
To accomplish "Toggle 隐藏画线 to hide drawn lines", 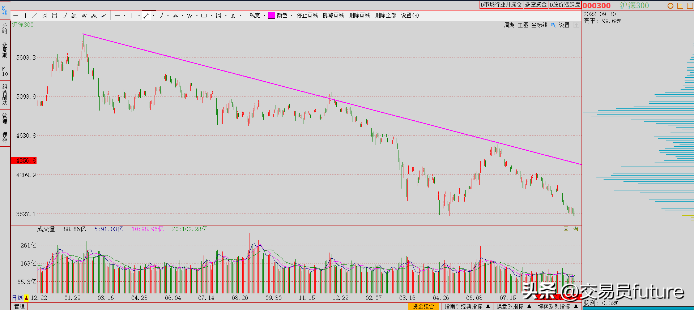I will coord(333,16).
